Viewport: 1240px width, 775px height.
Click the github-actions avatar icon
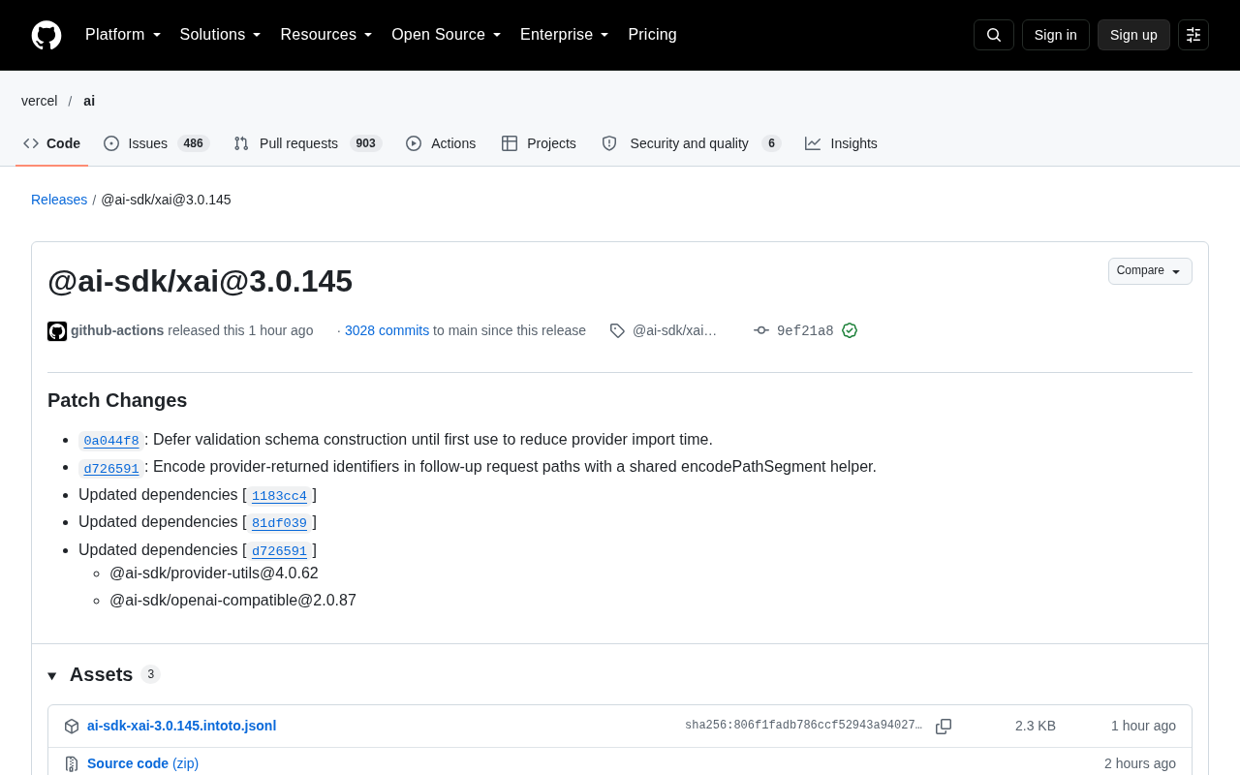coord(57,331)
